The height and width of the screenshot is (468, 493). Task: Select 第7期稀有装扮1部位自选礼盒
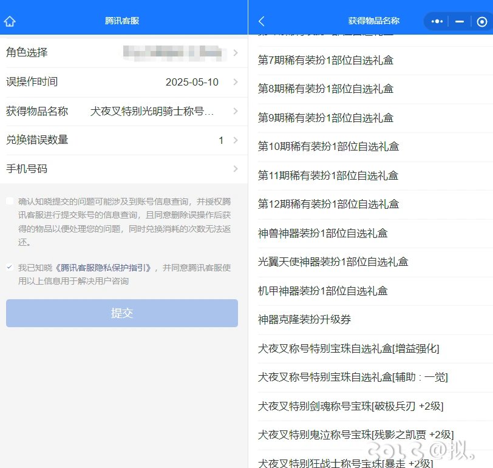325,60
